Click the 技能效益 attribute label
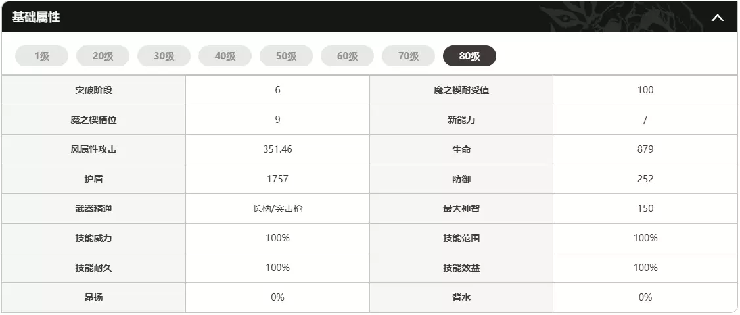The height and width of the screenshot is (315, 740). [x=461, y=268]
